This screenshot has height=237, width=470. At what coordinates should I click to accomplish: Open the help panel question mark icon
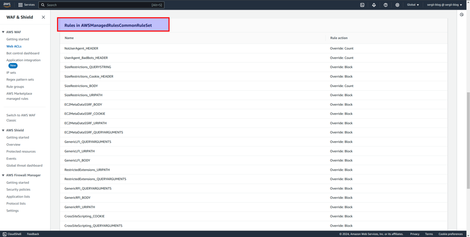tap(385, 5)
